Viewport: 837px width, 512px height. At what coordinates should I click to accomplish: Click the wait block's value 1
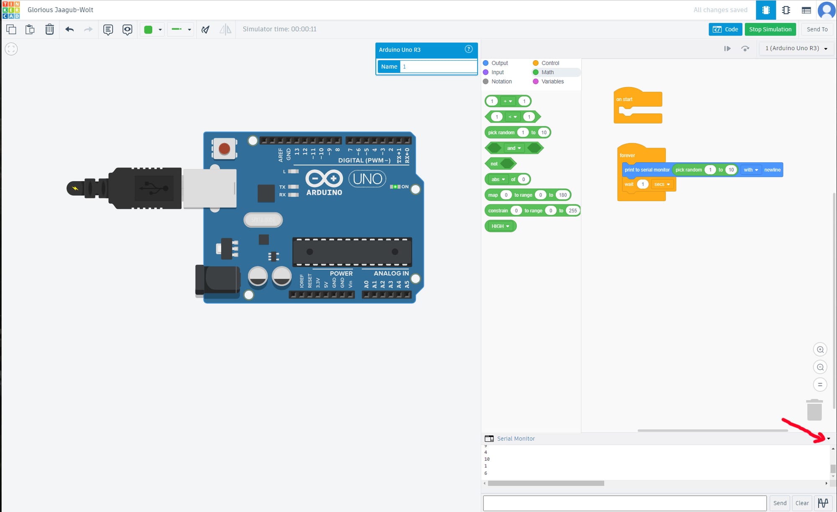coord(642,184)
